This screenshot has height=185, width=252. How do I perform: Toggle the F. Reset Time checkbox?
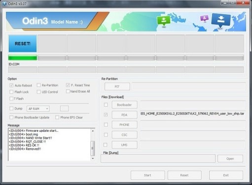(x=68, y=85)
